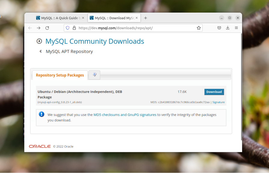Open the Firefox hamburger menu

[237, 28]
